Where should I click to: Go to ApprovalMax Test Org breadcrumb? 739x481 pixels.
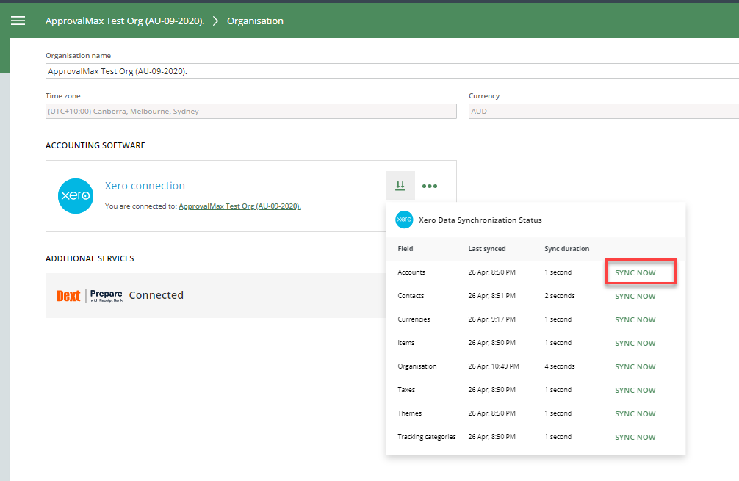(125, 21)
